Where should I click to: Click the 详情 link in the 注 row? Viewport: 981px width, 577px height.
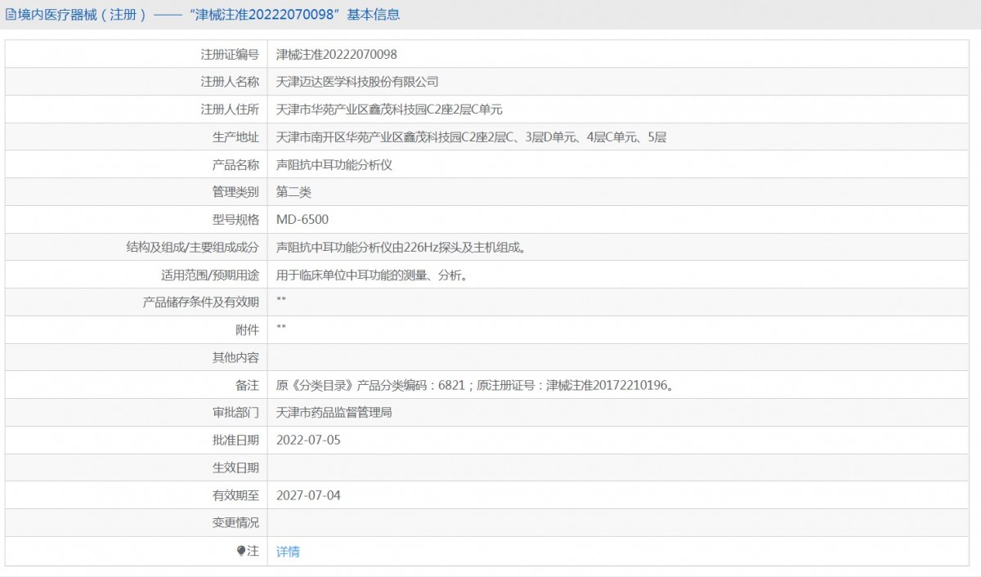tap(288, 551)
